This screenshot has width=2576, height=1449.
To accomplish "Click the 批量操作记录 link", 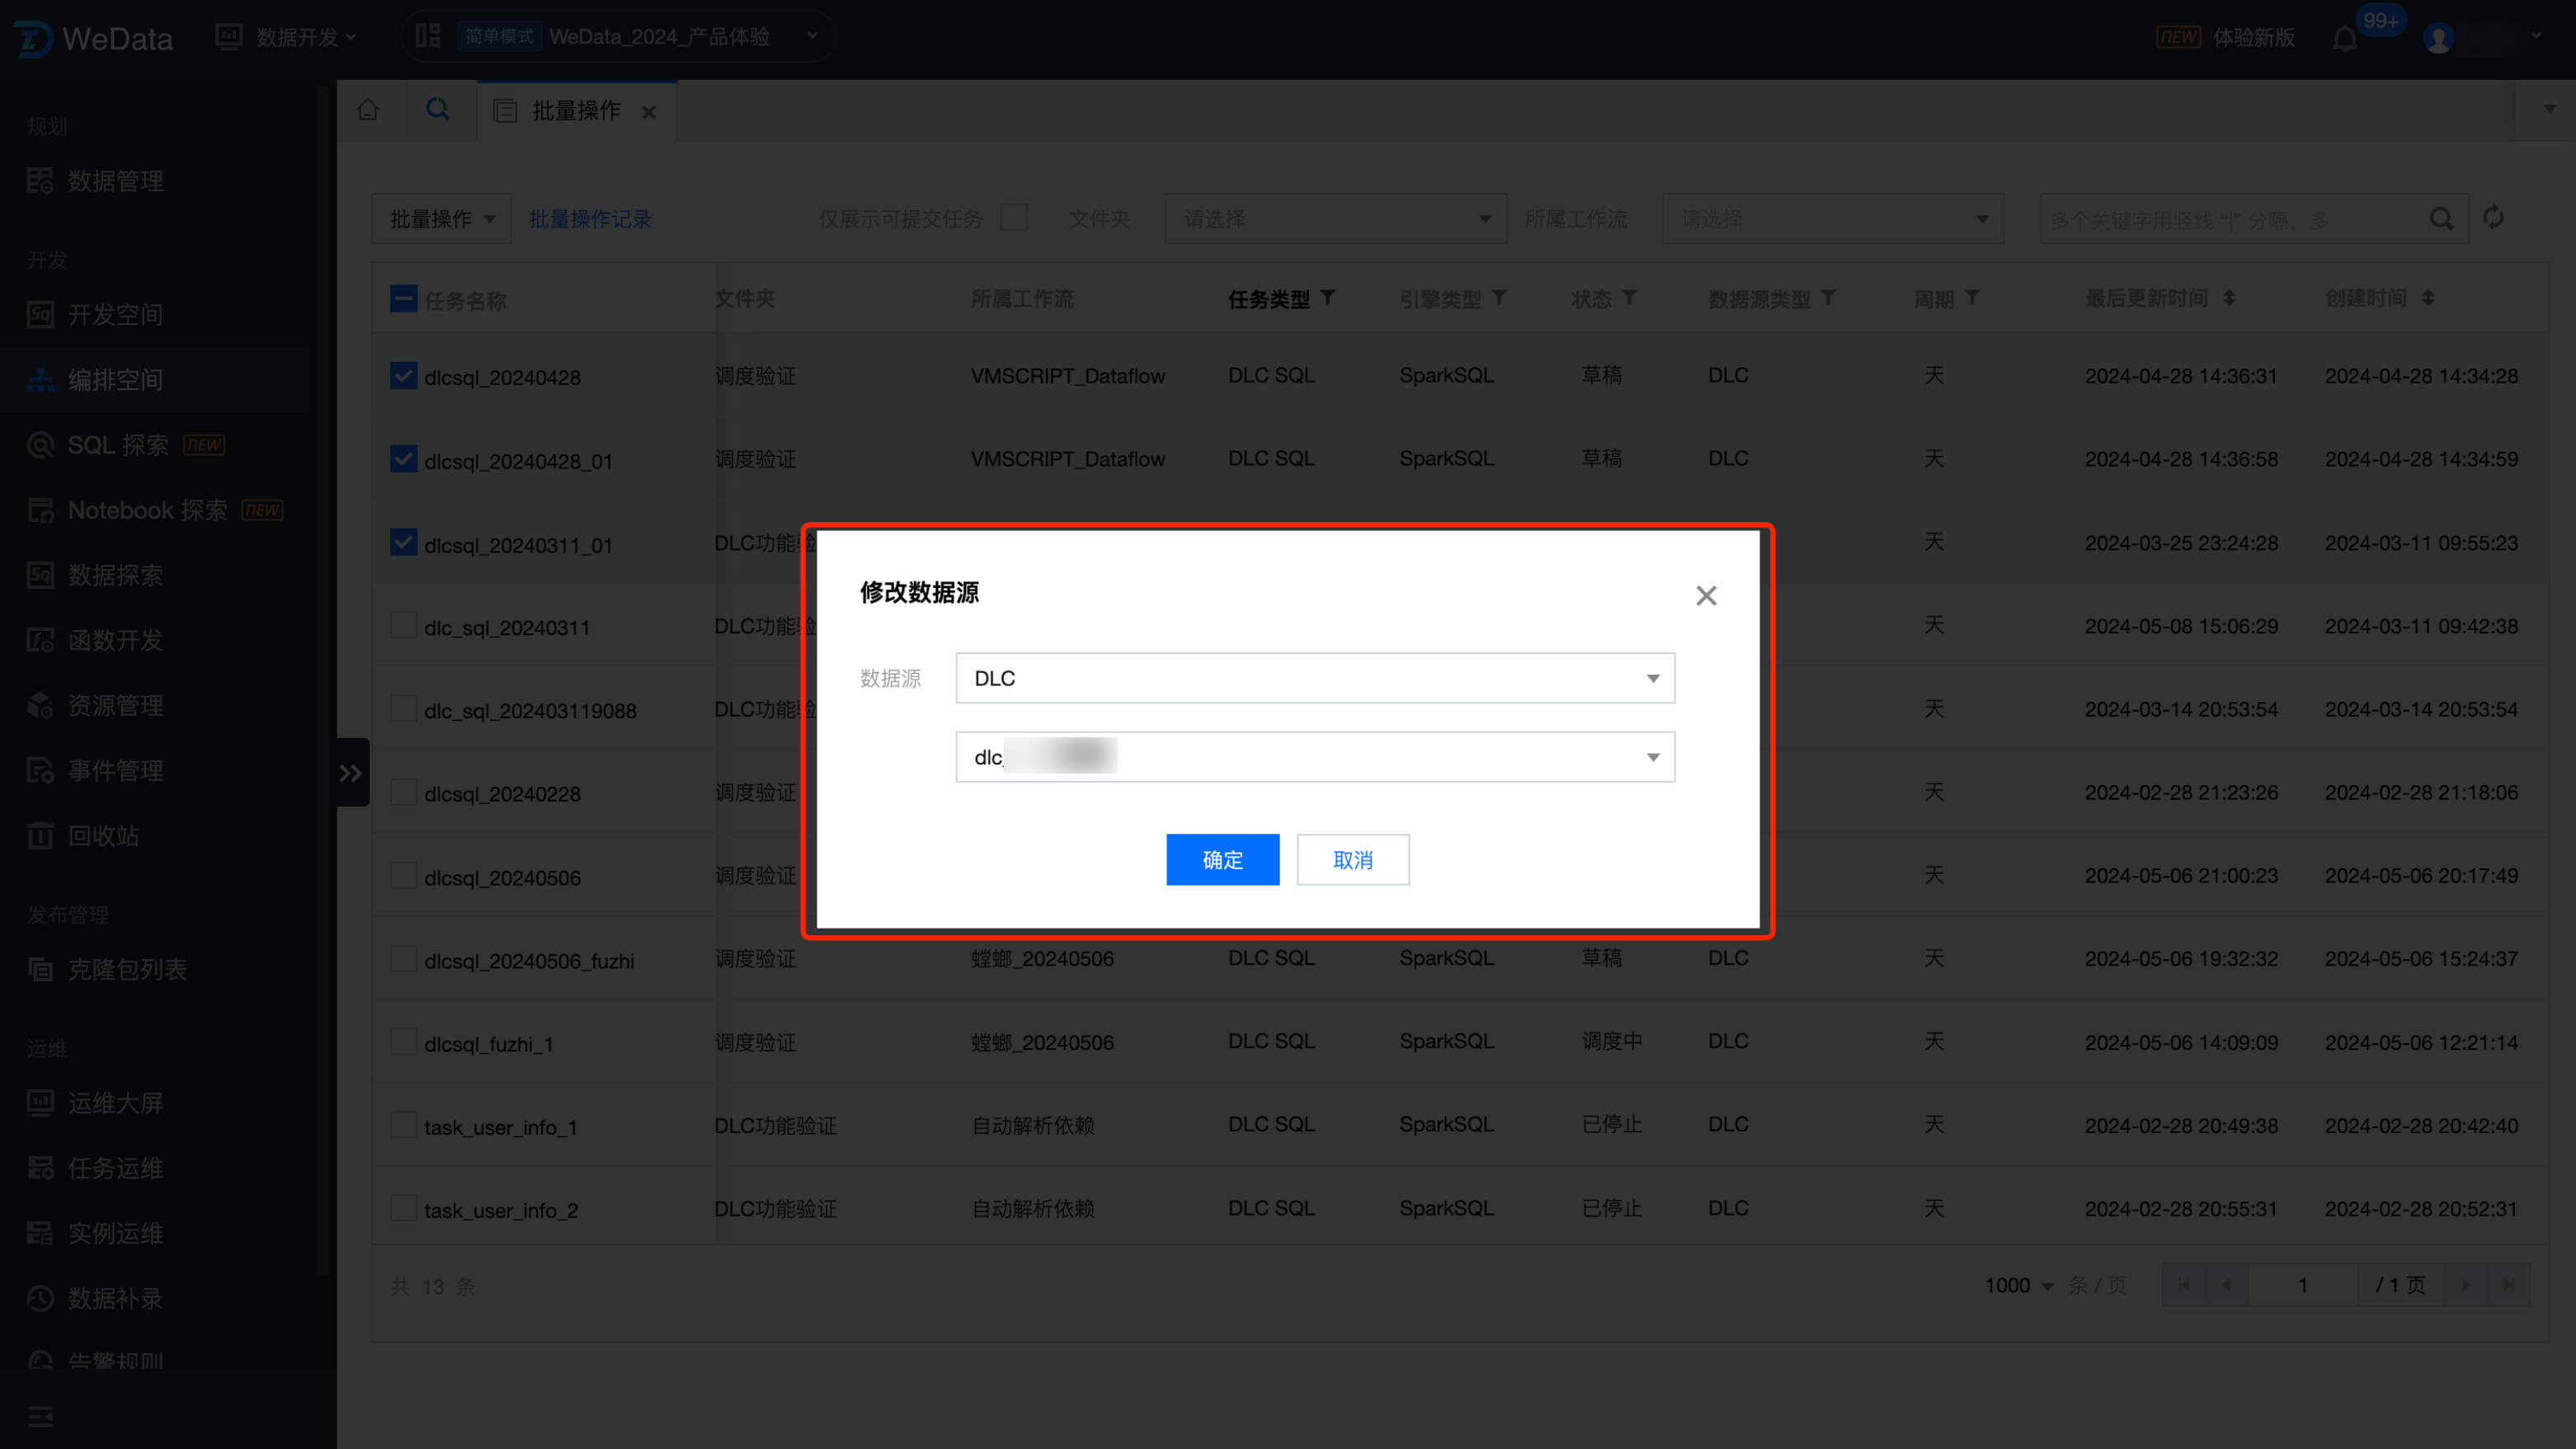I will (589, 218).
